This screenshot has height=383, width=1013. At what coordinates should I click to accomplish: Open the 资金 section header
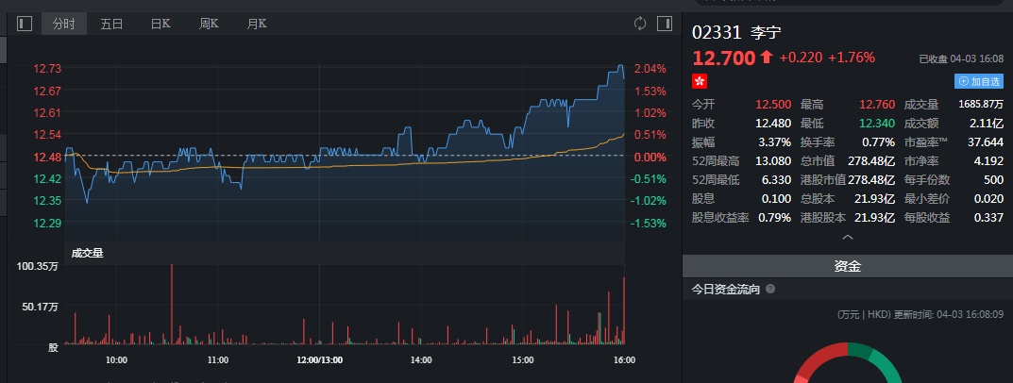point(847,267)
